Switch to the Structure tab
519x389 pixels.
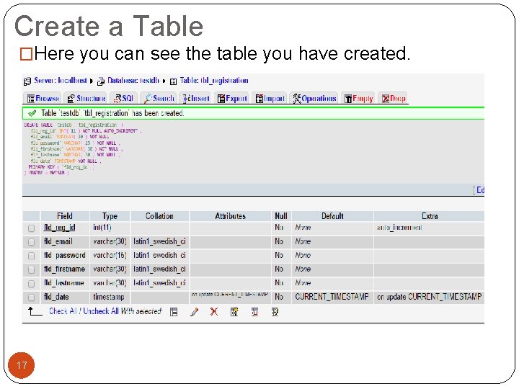click(86, 98)
